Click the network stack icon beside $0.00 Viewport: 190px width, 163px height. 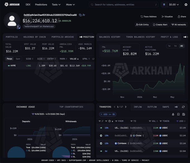click(164, 4)
